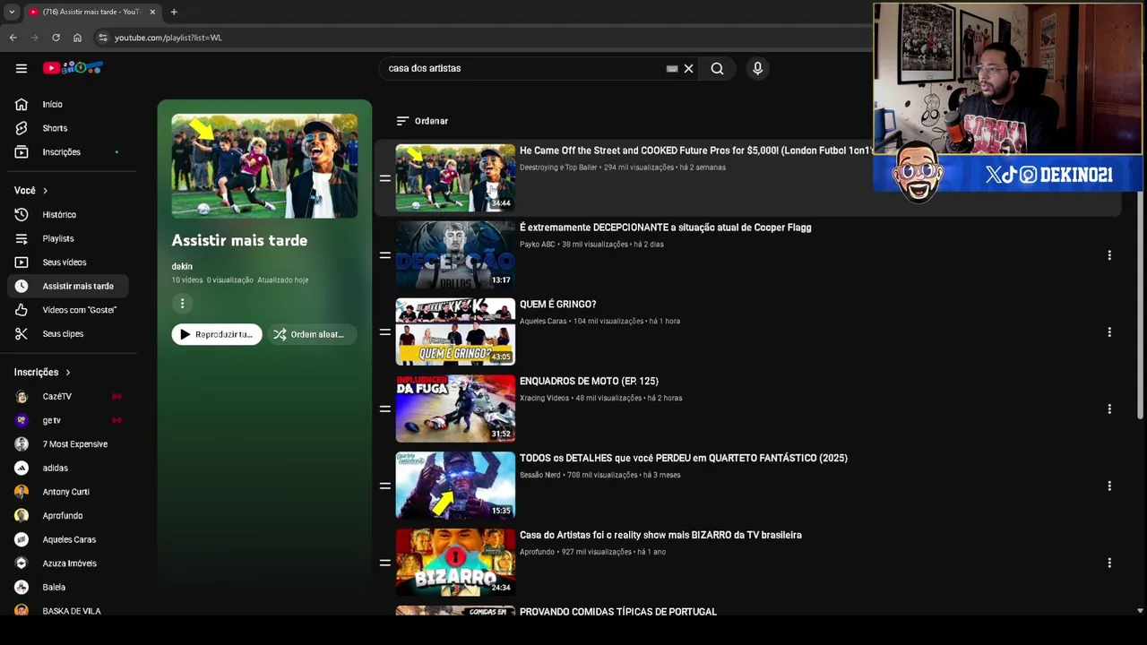The height and width of the screenshot is (645, 1147).
Task: Click Xracing Videos channel name
Action: click(x=544, y=398)
